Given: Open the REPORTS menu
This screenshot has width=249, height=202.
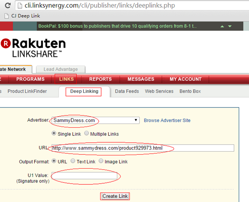Looking at the screenshot, I should pyautogui.click(x=100, y=79).
